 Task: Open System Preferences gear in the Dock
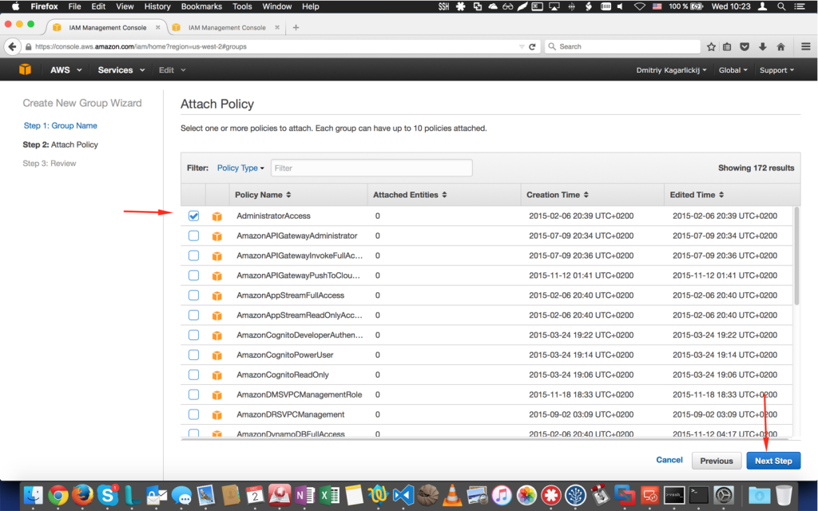point(724,495)
